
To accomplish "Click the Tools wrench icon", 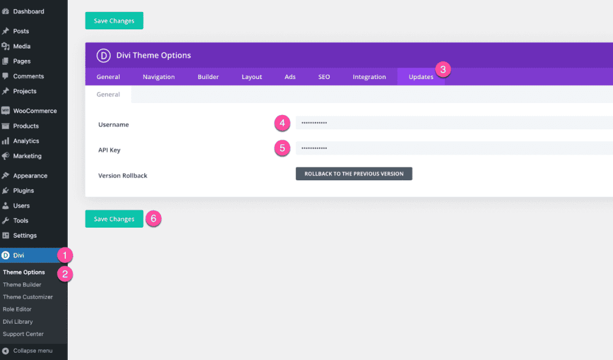I will click(x=5, y=220).
